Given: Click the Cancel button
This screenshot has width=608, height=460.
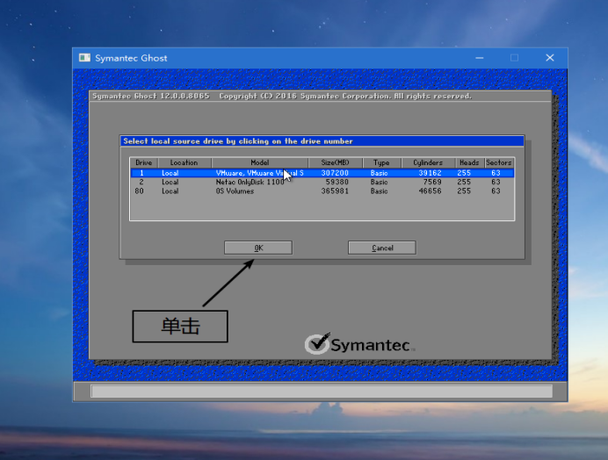Looking at the screenshot, I should (382, 248).
